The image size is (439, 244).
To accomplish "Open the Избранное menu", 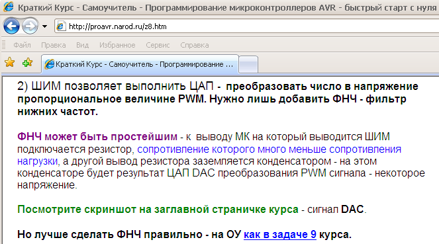I will pyautogui.click(x=117, y=45).
